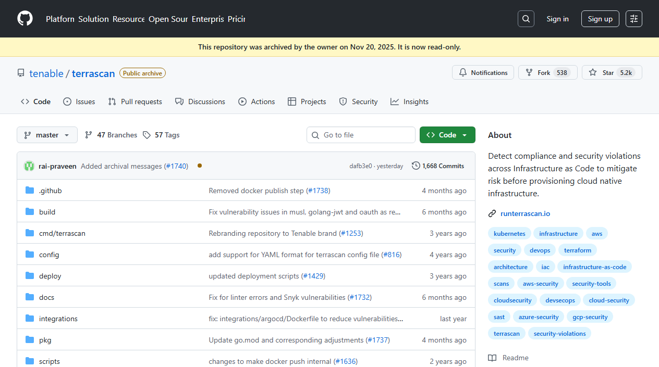Screen dimensions: 659x367
Task: Click the Star 5.2k button
Action: [x=612, y=72]
